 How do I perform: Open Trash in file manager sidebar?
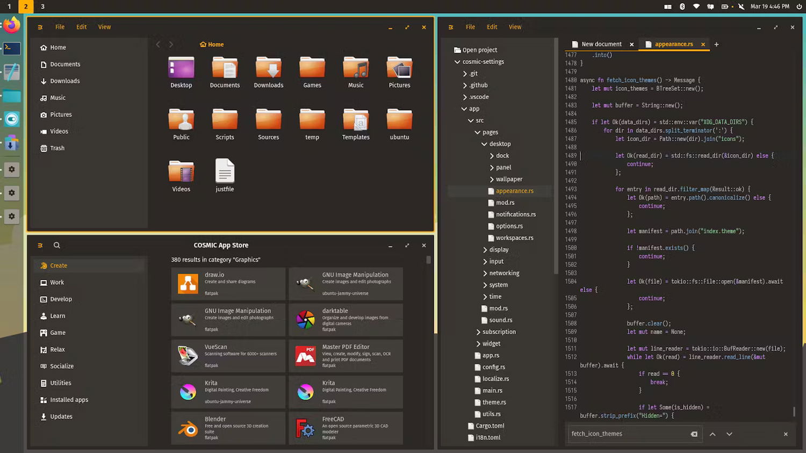89,148
